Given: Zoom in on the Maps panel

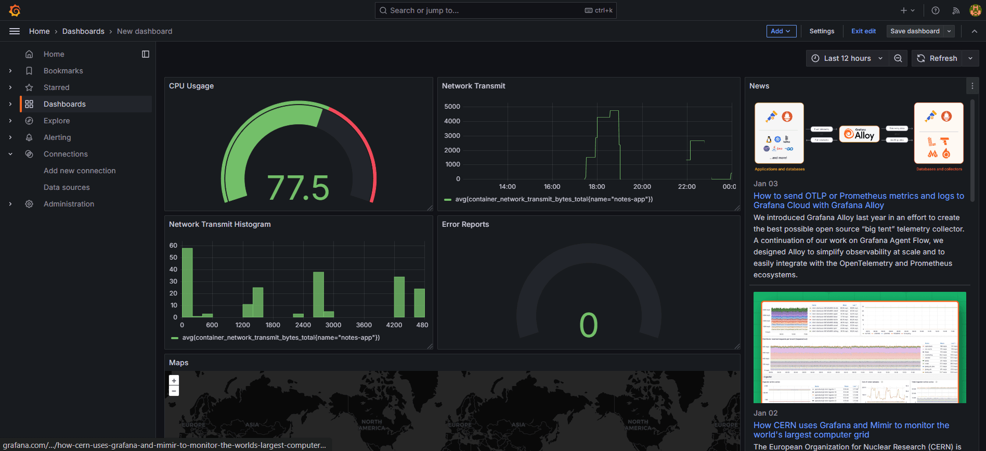Looking at the screenshot, I should coord(174,380).
